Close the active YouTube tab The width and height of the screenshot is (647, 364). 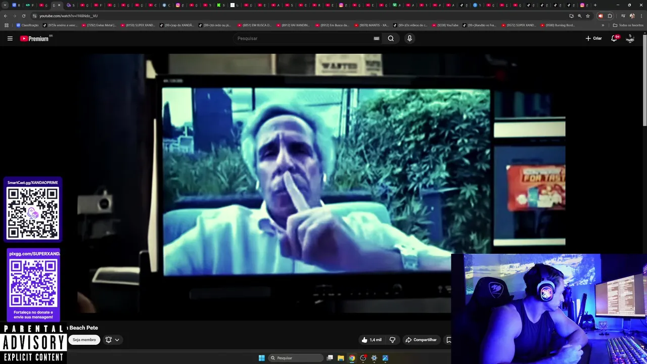[59, 5]
